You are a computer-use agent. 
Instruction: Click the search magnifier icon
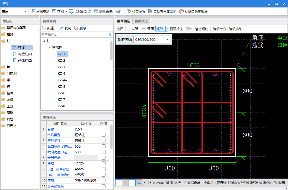pyautogui.click(x=110, y=35)
